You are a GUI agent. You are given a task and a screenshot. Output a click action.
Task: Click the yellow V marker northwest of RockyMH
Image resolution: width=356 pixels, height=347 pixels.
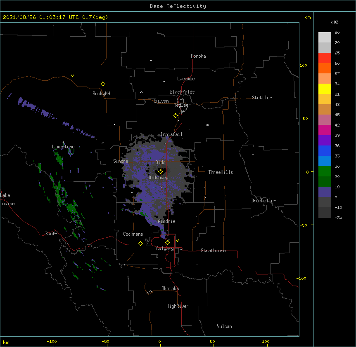[72, 76]
